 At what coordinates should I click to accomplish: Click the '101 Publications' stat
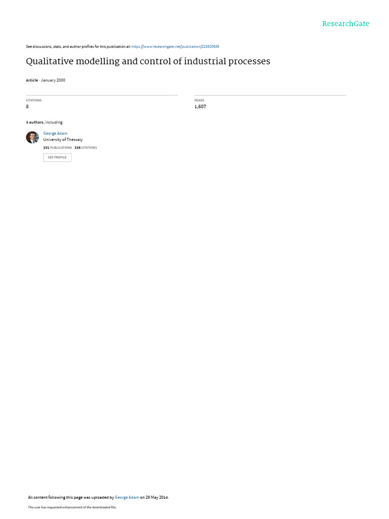pyautogui.click(x=57, y=147)
